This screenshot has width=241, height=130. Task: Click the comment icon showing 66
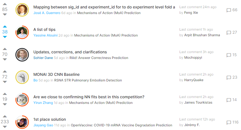tap(229, 10)
